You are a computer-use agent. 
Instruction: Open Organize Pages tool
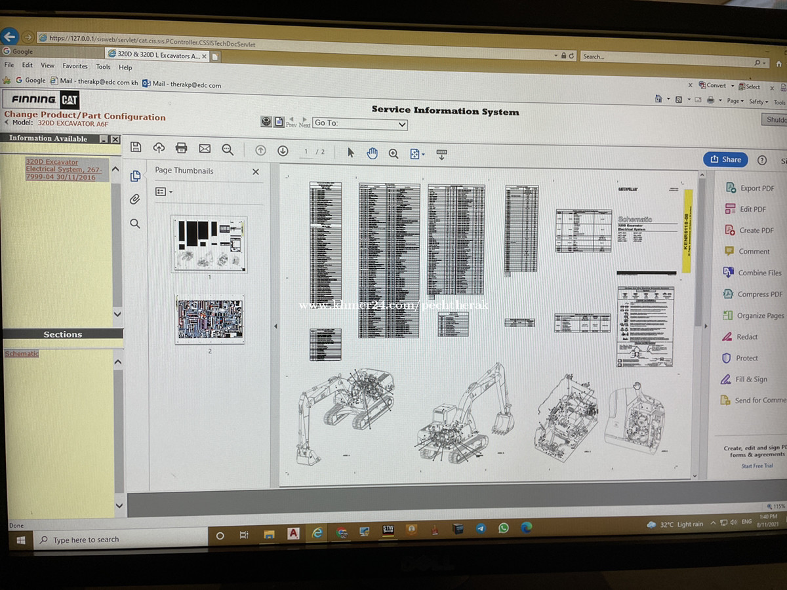(x=753, y=315)
